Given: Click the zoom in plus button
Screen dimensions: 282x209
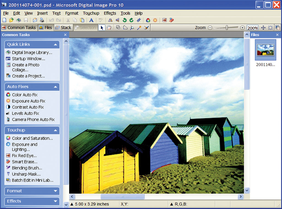Looking at the screenshot, I should [242, 28].
